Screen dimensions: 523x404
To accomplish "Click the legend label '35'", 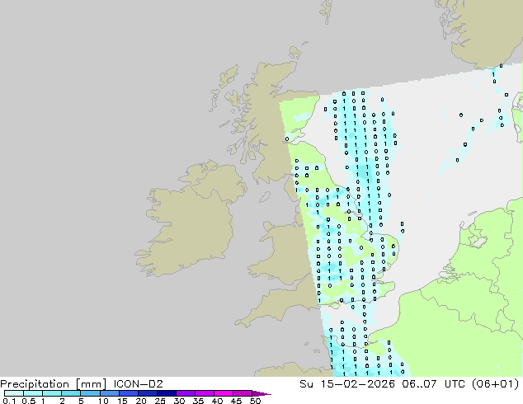I will (x=198, y=401).
